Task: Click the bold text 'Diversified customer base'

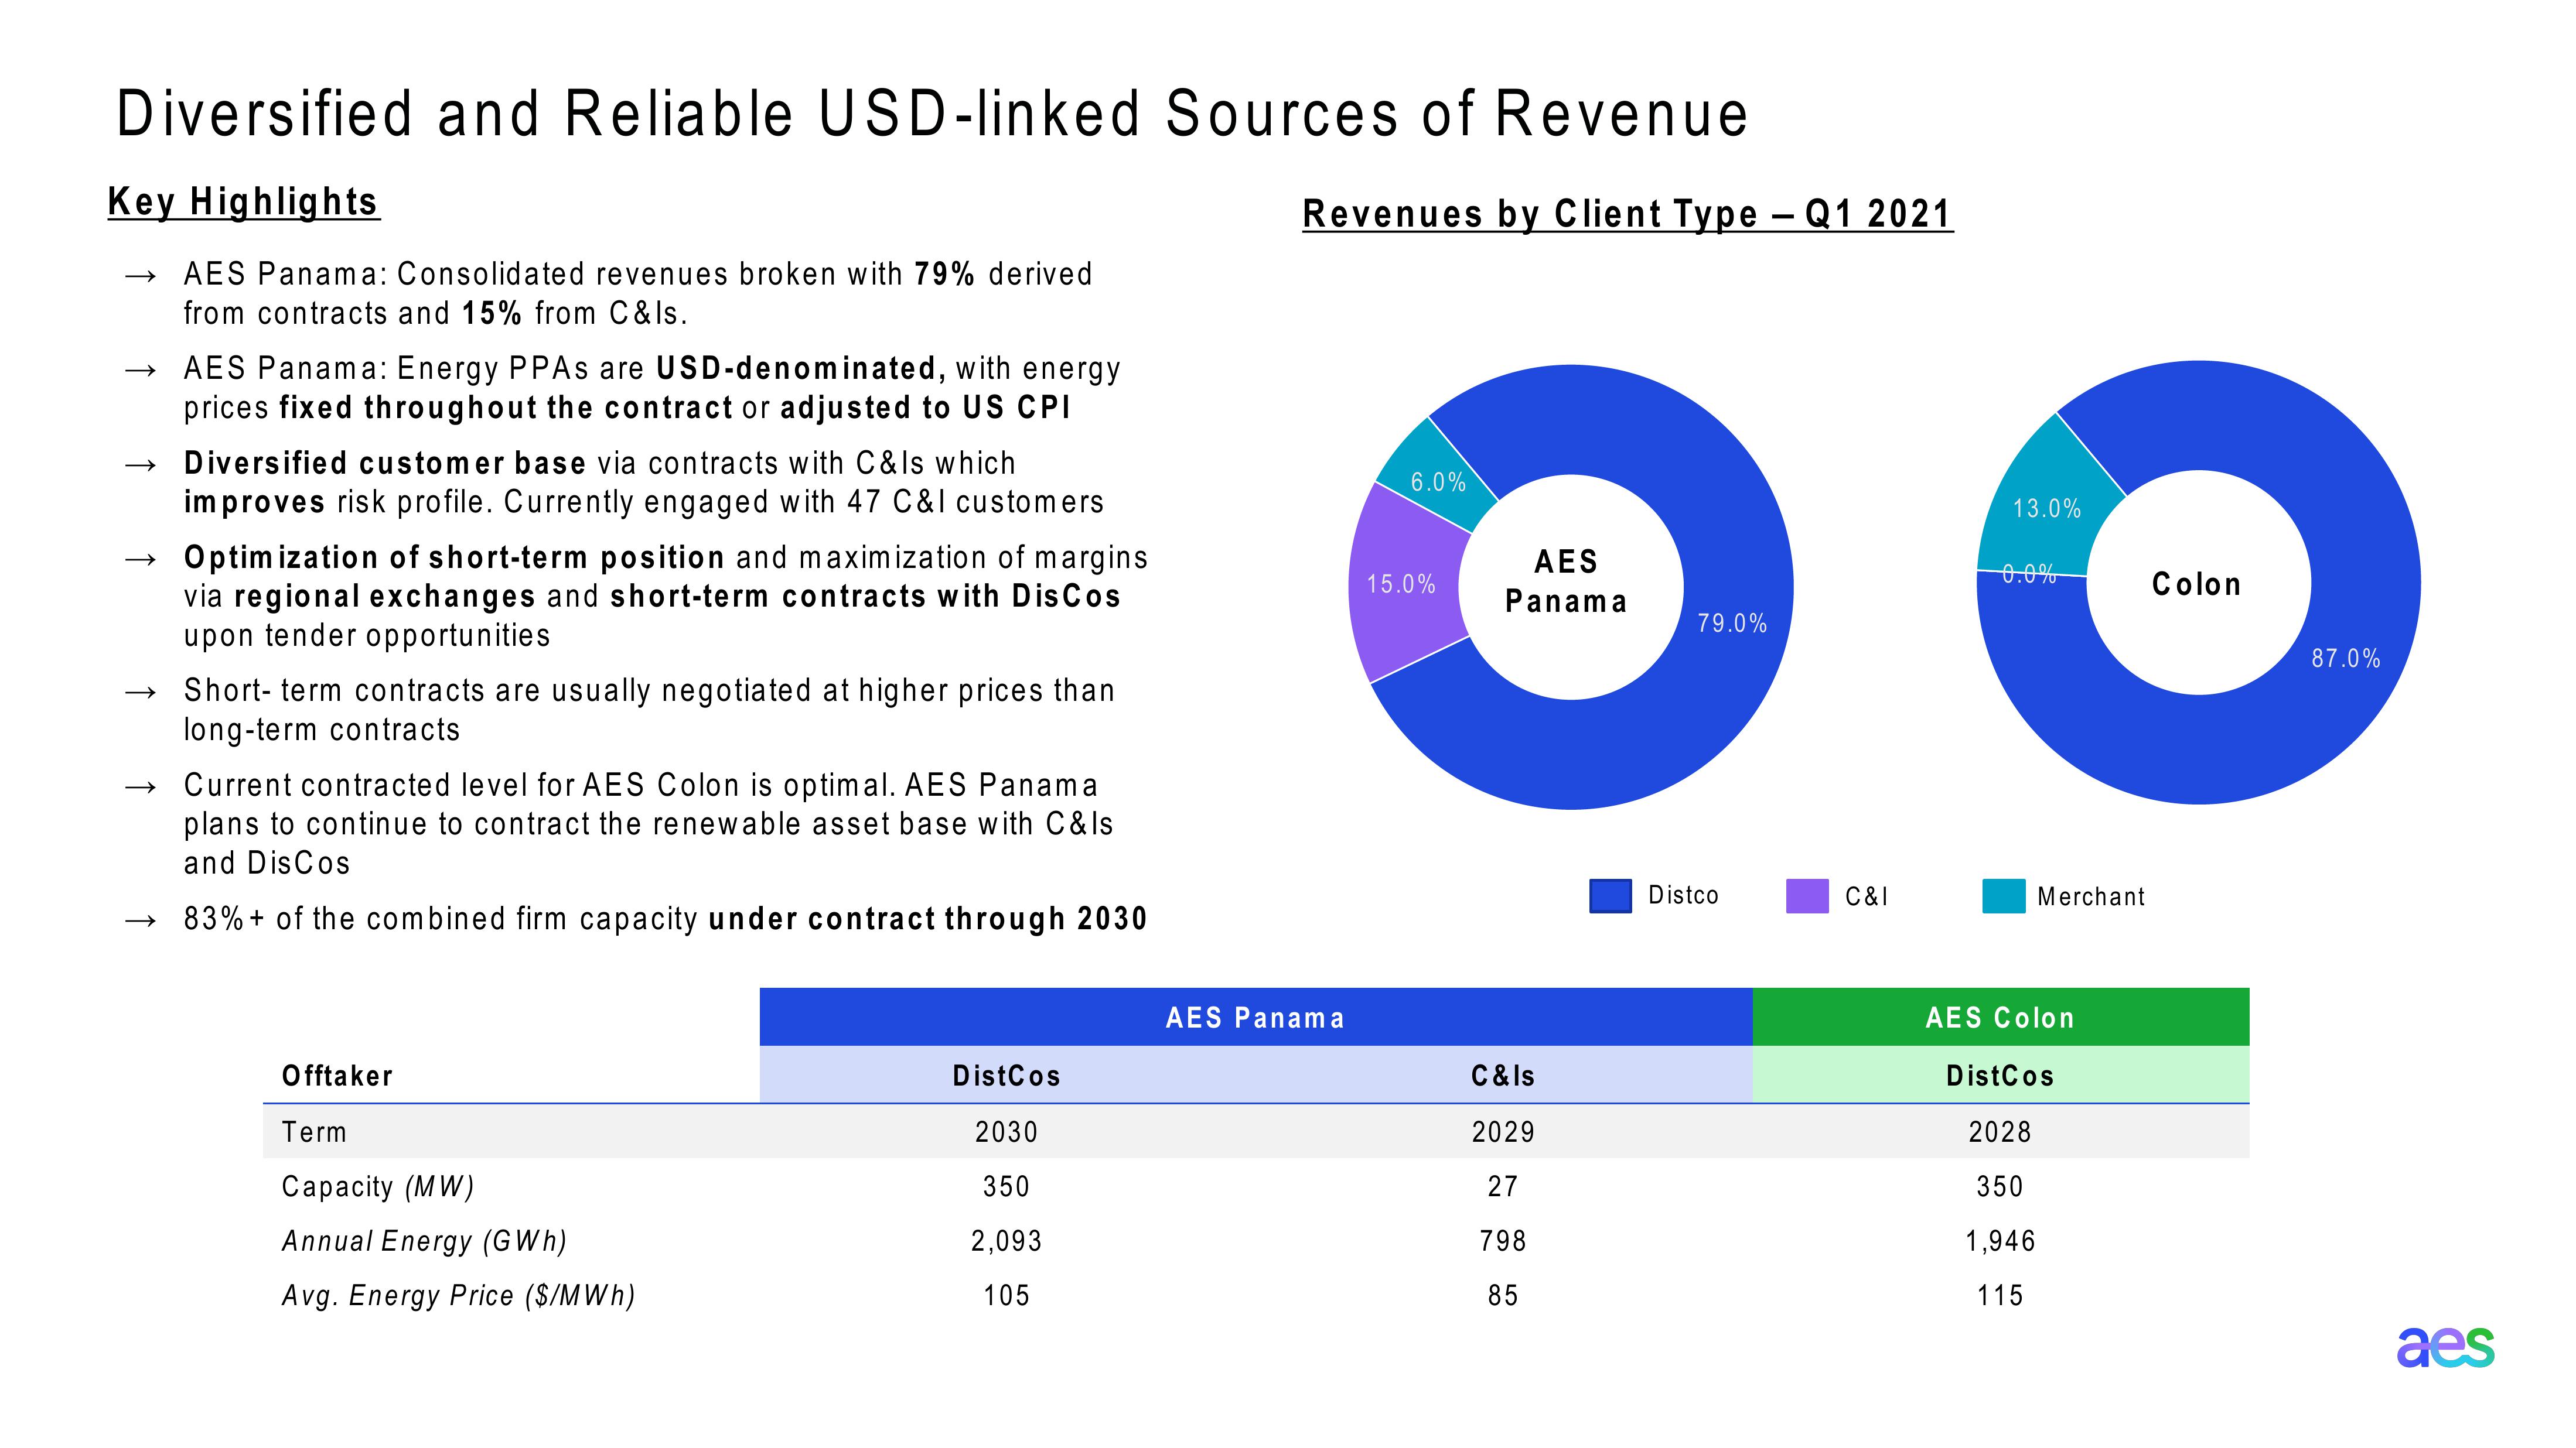Action: (385, 463)
